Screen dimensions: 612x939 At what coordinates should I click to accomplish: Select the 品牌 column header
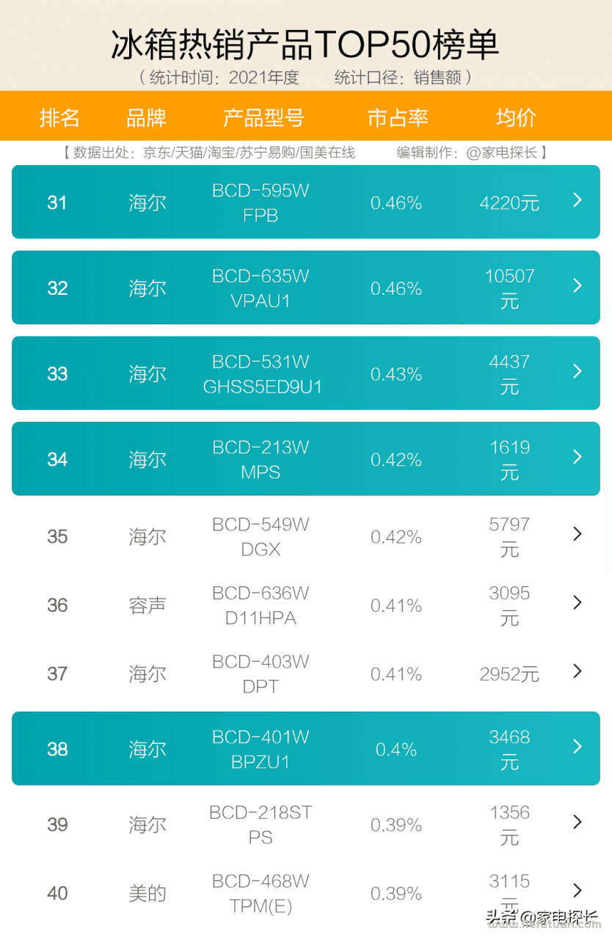pyautogui.click(x=147, y=117)
